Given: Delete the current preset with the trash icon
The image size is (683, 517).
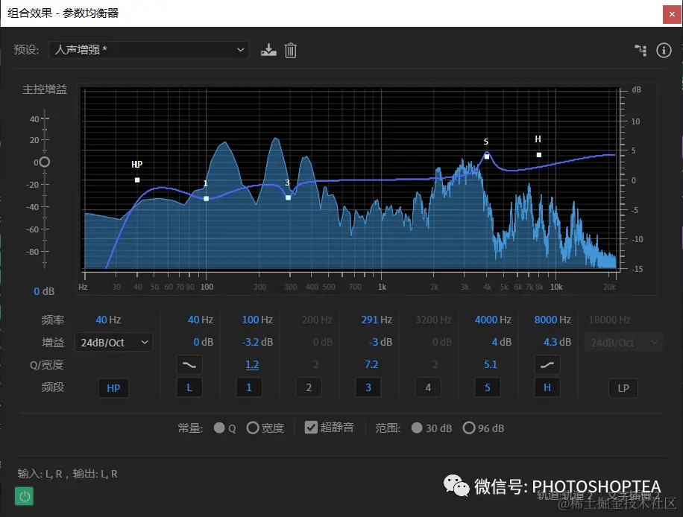Looking at the screenshot, I should (291, 50).
